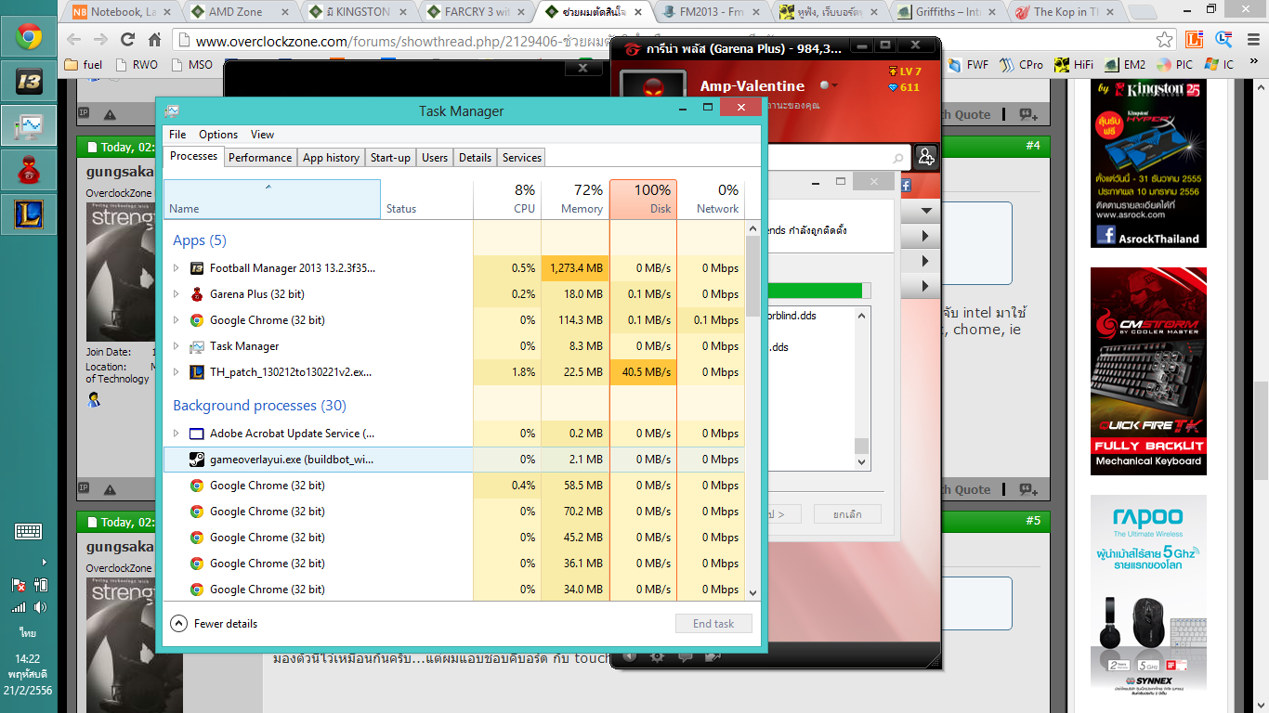
Task: Add a friend in Garena Plus
Action: (x=925, y=157)
